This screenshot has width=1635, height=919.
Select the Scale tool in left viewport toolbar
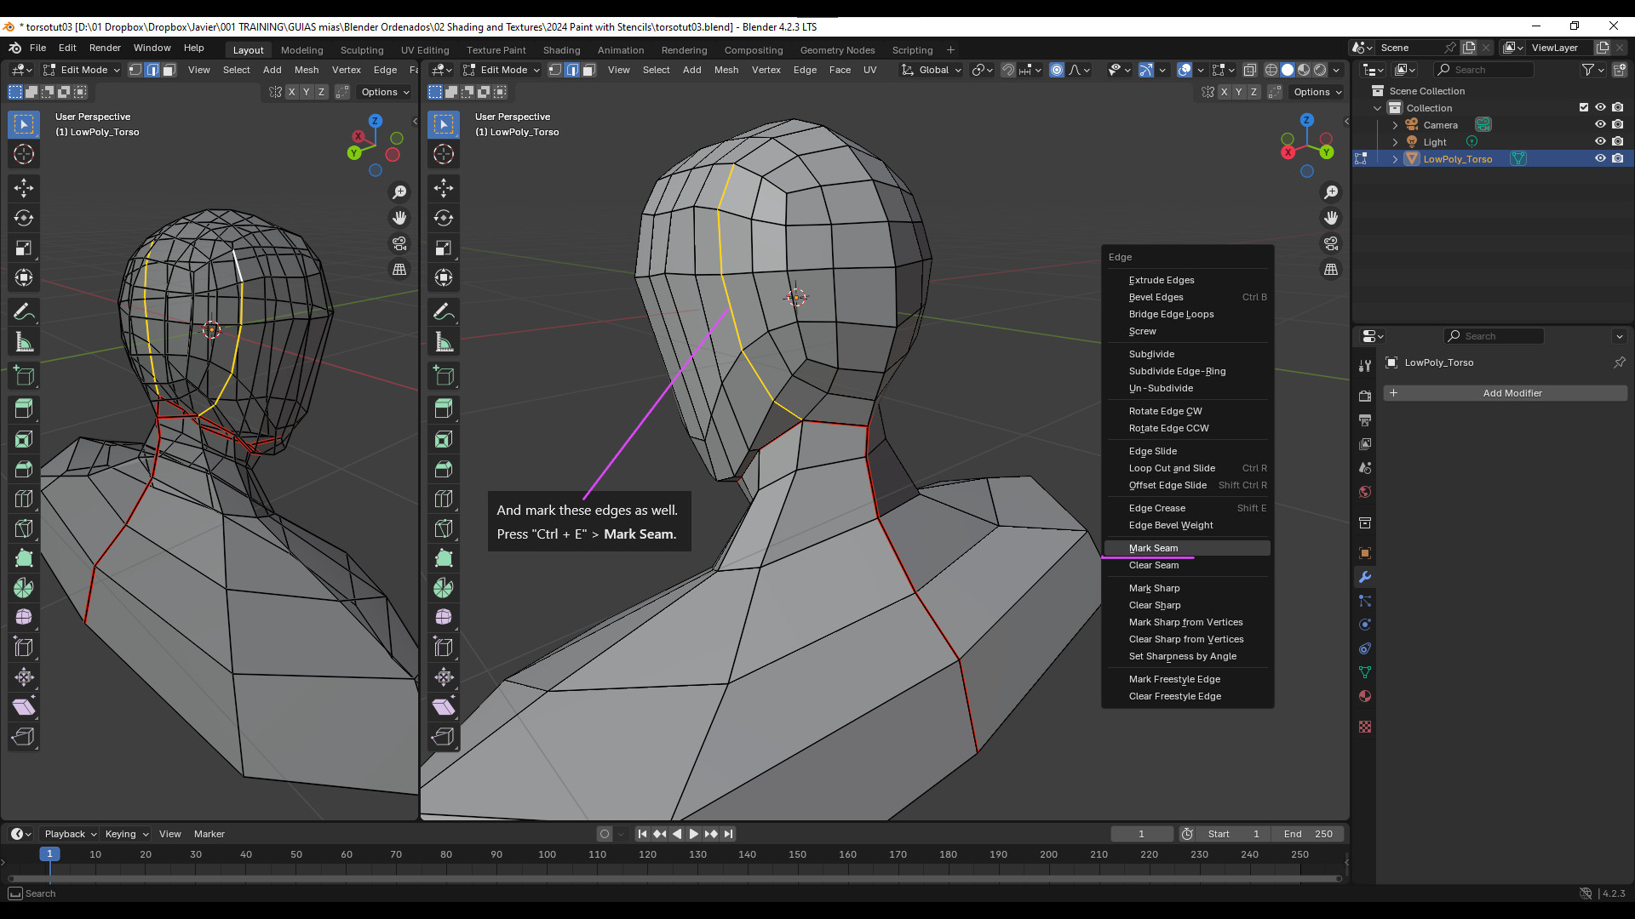[24, 248]
